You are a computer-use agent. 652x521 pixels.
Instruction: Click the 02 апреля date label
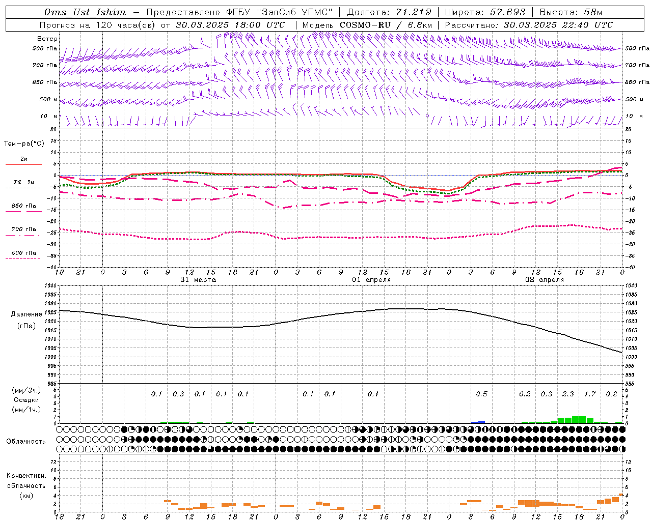(545, 279)
